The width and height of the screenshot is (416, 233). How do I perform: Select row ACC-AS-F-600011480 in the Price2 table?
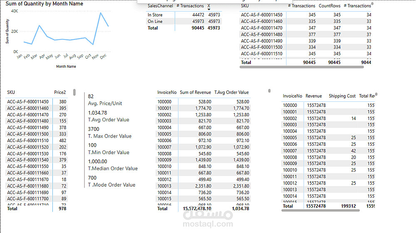[x=37, y=121]
